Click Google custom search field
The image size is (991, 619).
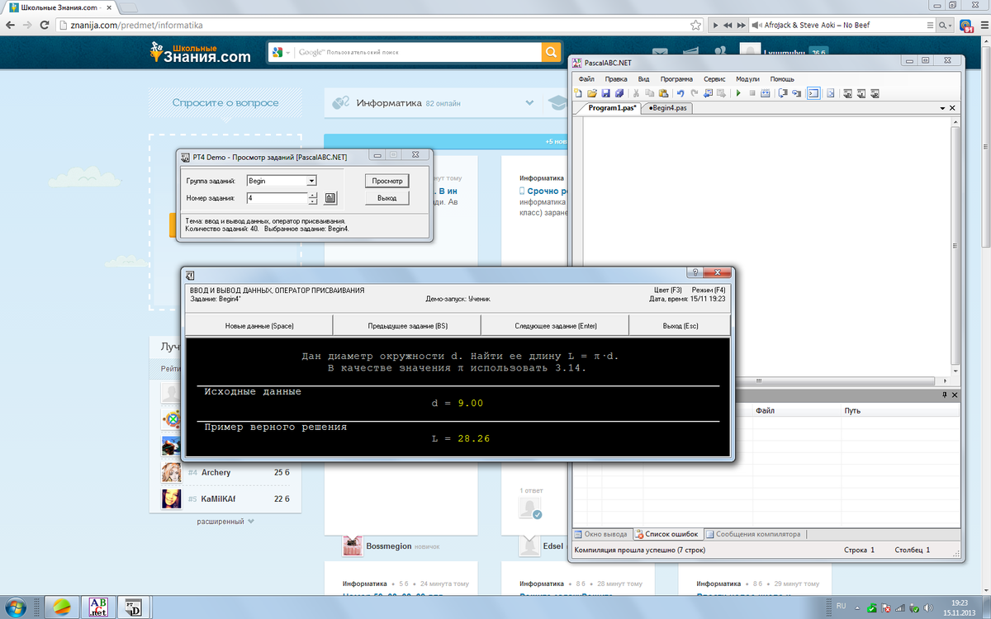pyautogui.click(x=417, y=53)
